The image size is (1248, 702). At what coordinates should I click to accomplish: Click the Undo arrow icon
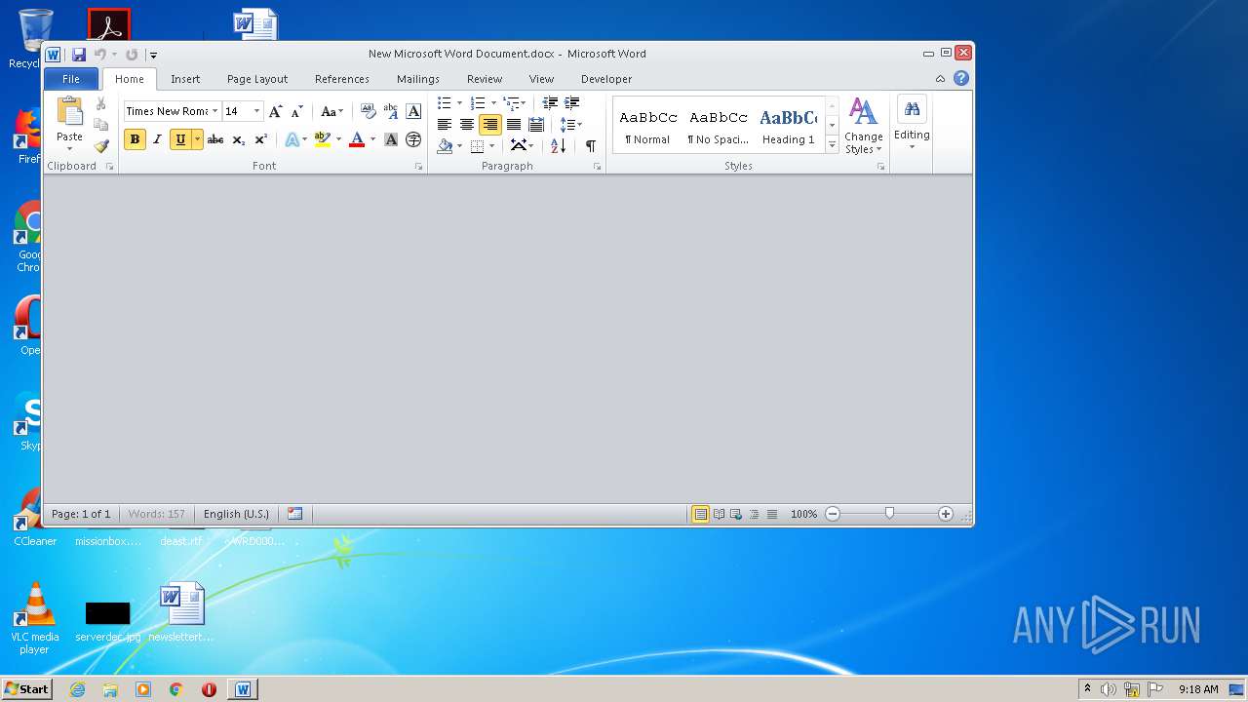pos(99,55)
